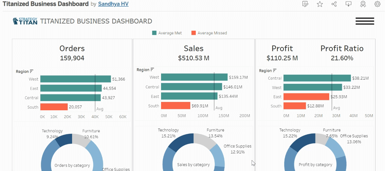
Task: Open the settings gear icon
Action: point(377,4)
